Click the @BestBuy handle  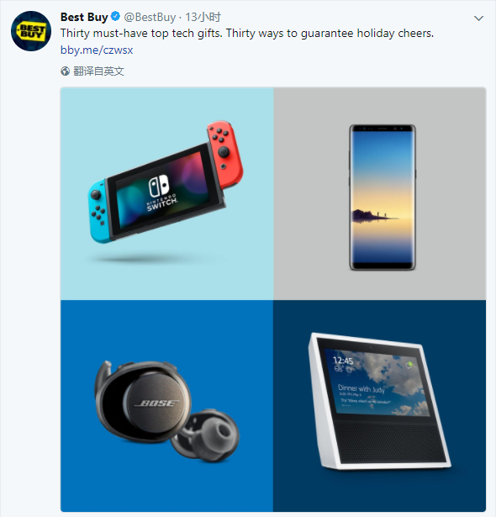pyautogui.click(x=150, y=17)
